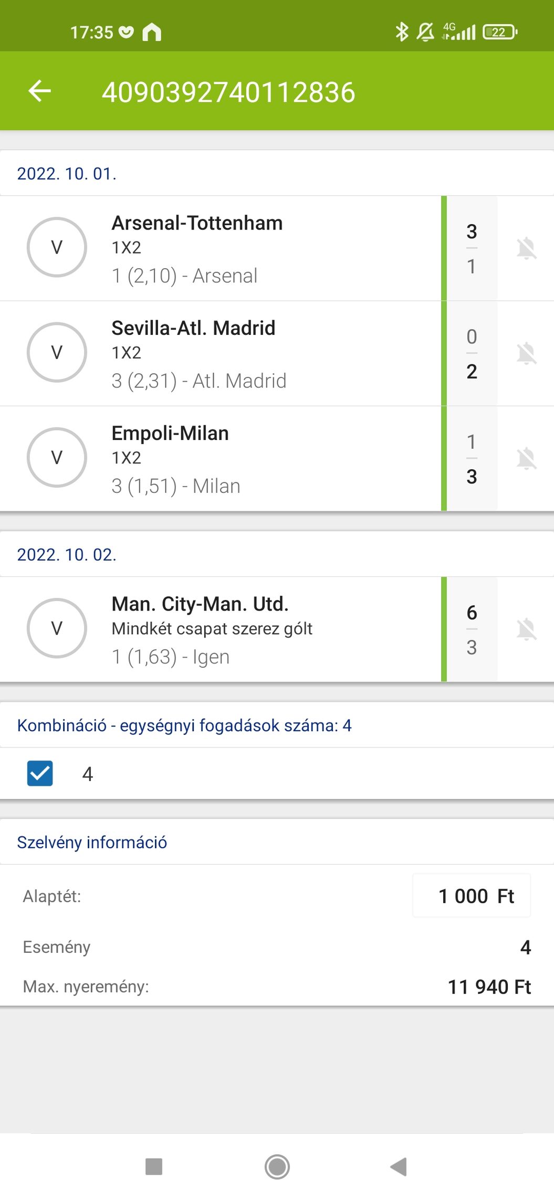The image size is (554, 1200).
Task: Click the V status circle for Arsenal-Tottenham
Action: coord(57,247)
